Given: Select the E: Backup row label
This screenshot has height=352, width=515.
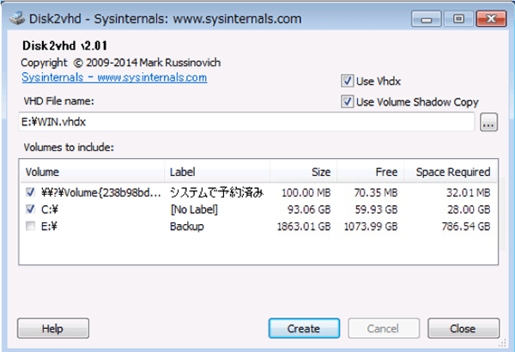Looking at the screenshot, I should (187, 225).
